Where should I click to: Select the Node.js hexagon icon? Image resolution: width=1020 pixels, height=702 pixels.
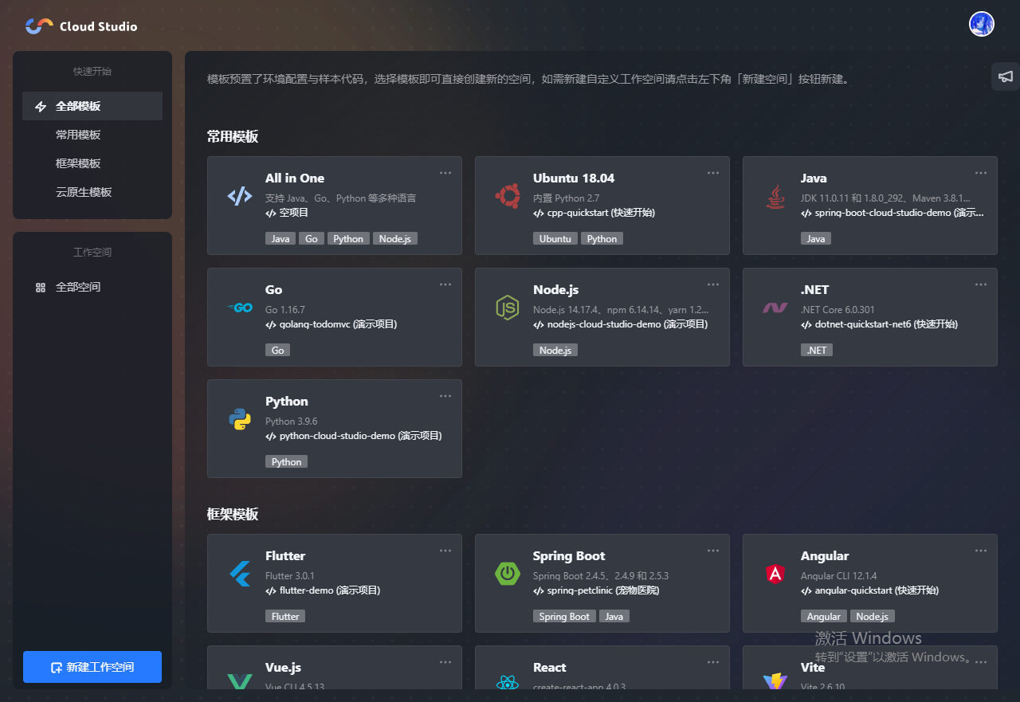tap(507, 307)
